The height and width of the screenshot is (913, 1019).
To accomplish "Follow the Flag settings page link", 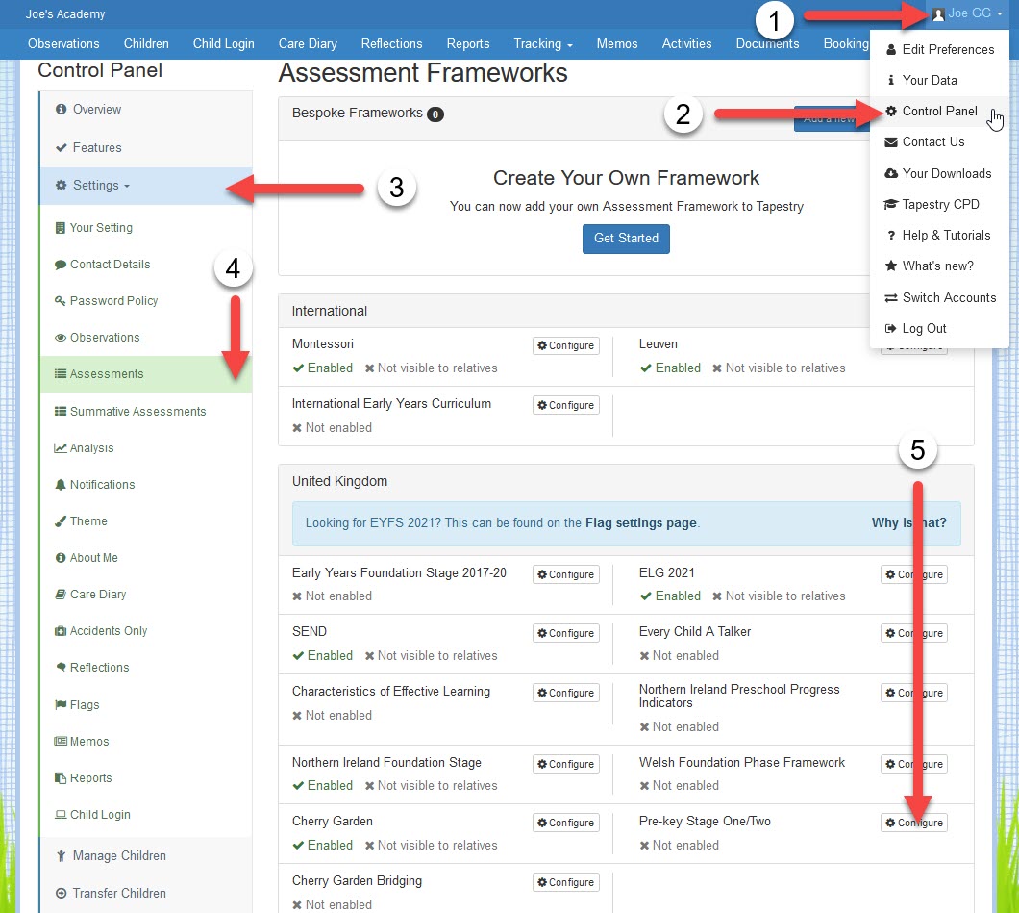I will pyautogui.click(x=640, y=523).
